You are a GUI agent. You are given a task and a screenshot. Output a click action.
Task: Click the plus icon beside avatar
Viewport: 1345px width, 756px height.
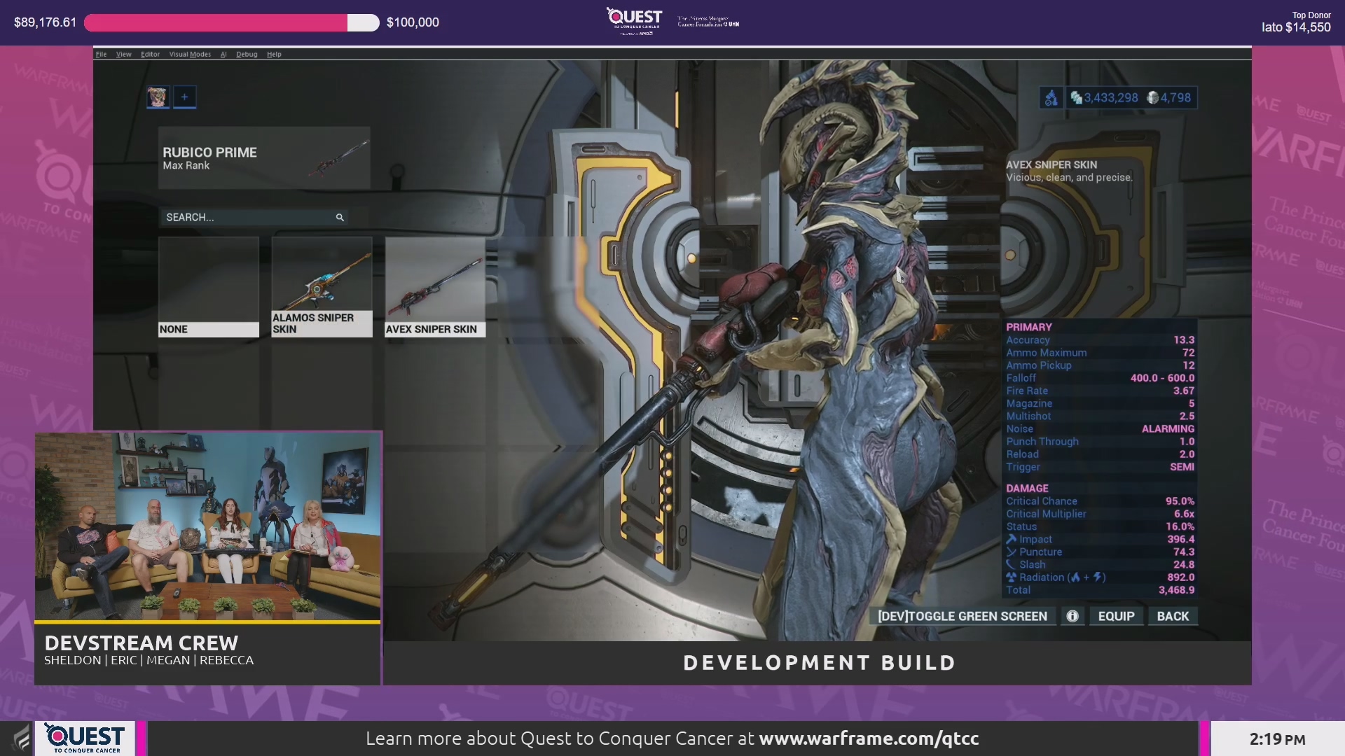185,97
